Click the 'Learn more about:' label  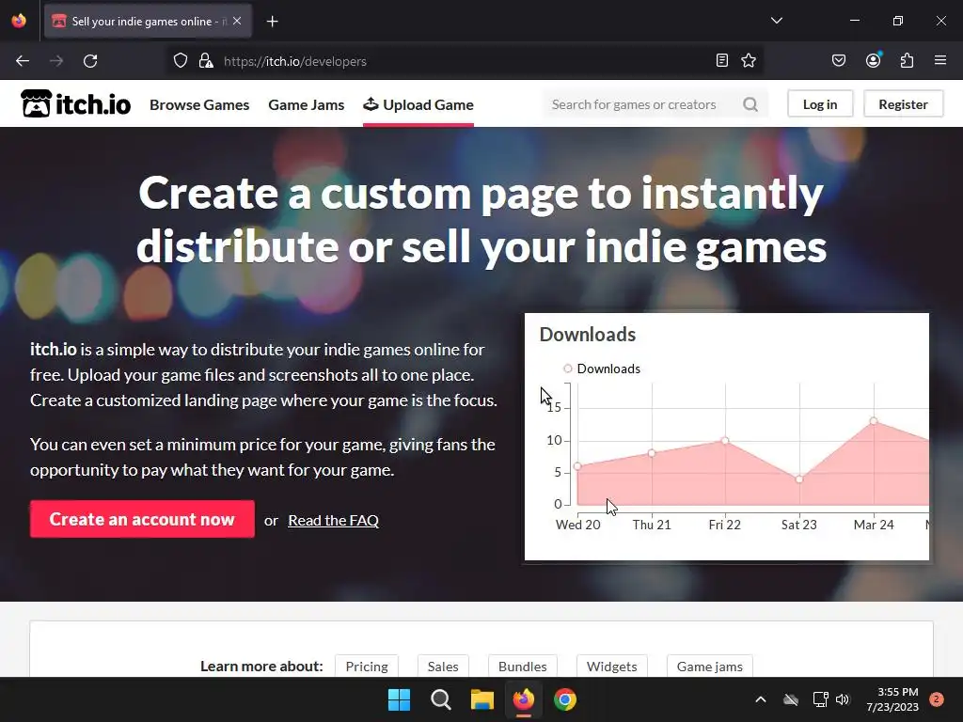point(261,667)
